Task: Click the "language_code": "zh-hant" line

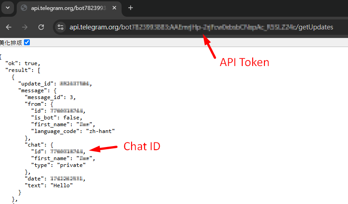Action: coord(73,131)
